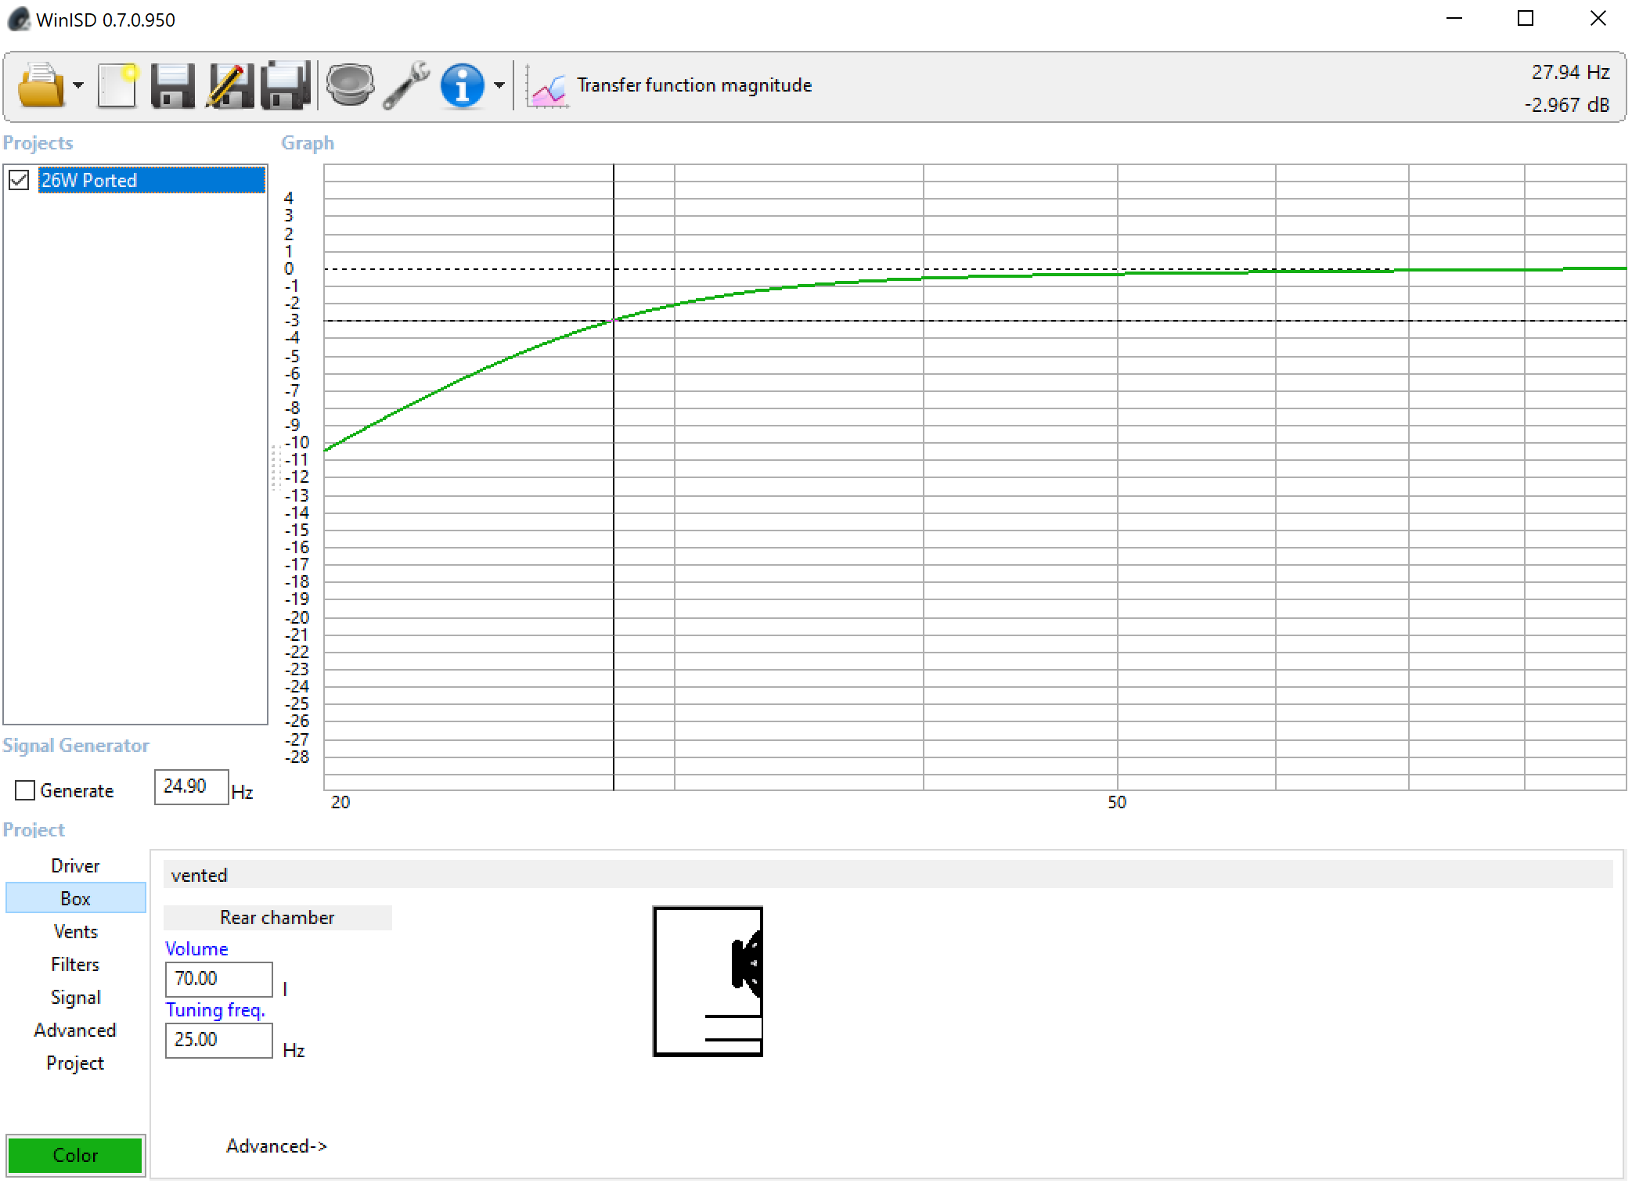Click the Volume input field 70.00
1632x1187 pixels.
tap(219, 979)
